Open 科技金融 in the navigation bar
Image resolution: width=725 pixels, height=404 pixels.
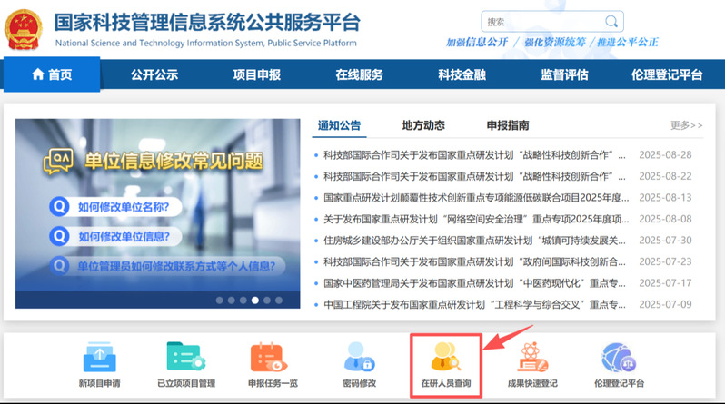pos(462,74)
